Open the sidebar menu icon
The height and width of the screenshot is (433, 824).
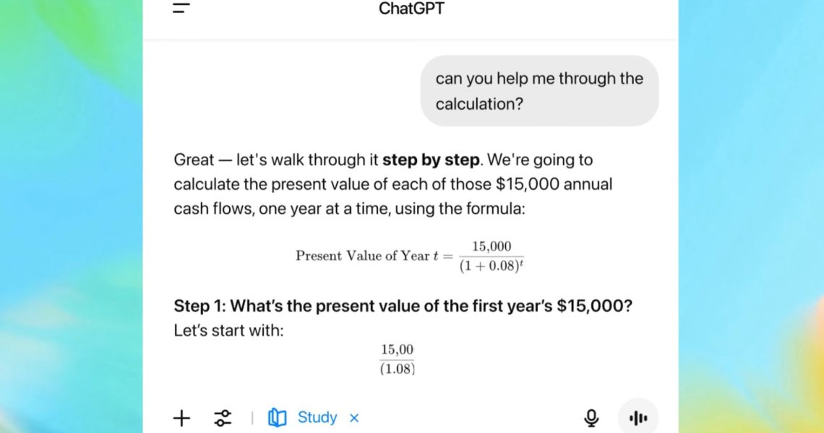click(x=181, y=8)
